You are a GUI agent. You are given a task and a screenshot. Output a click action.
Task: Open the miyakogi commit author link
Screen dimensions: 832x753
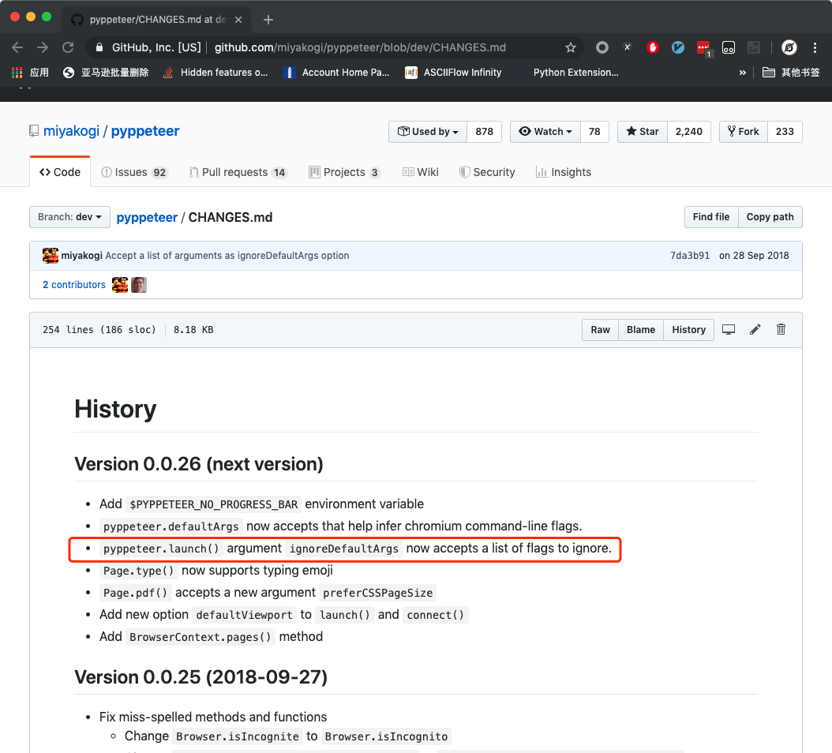click(82, 255)
